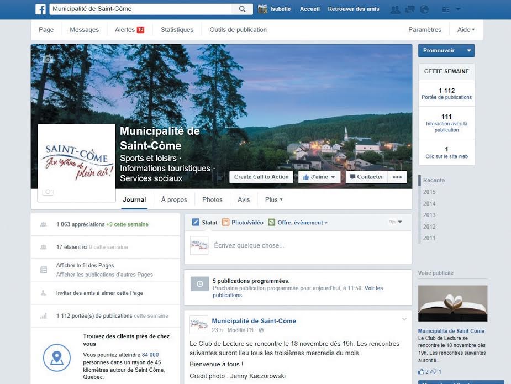Image resolution: width=511 pixels, height=384 pixels.
Task: Click the appréciations people icon
Action: (43, 224)
